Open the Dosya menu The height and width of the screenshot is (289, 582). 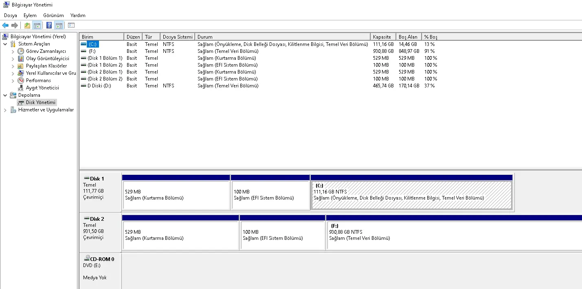point(11,15)
